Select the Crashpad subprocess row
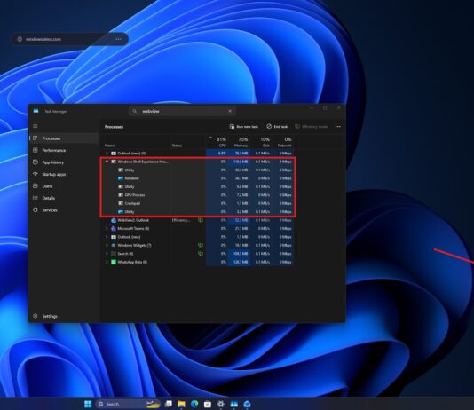Viewport: 474px width, 410px height. click(198, 203)
